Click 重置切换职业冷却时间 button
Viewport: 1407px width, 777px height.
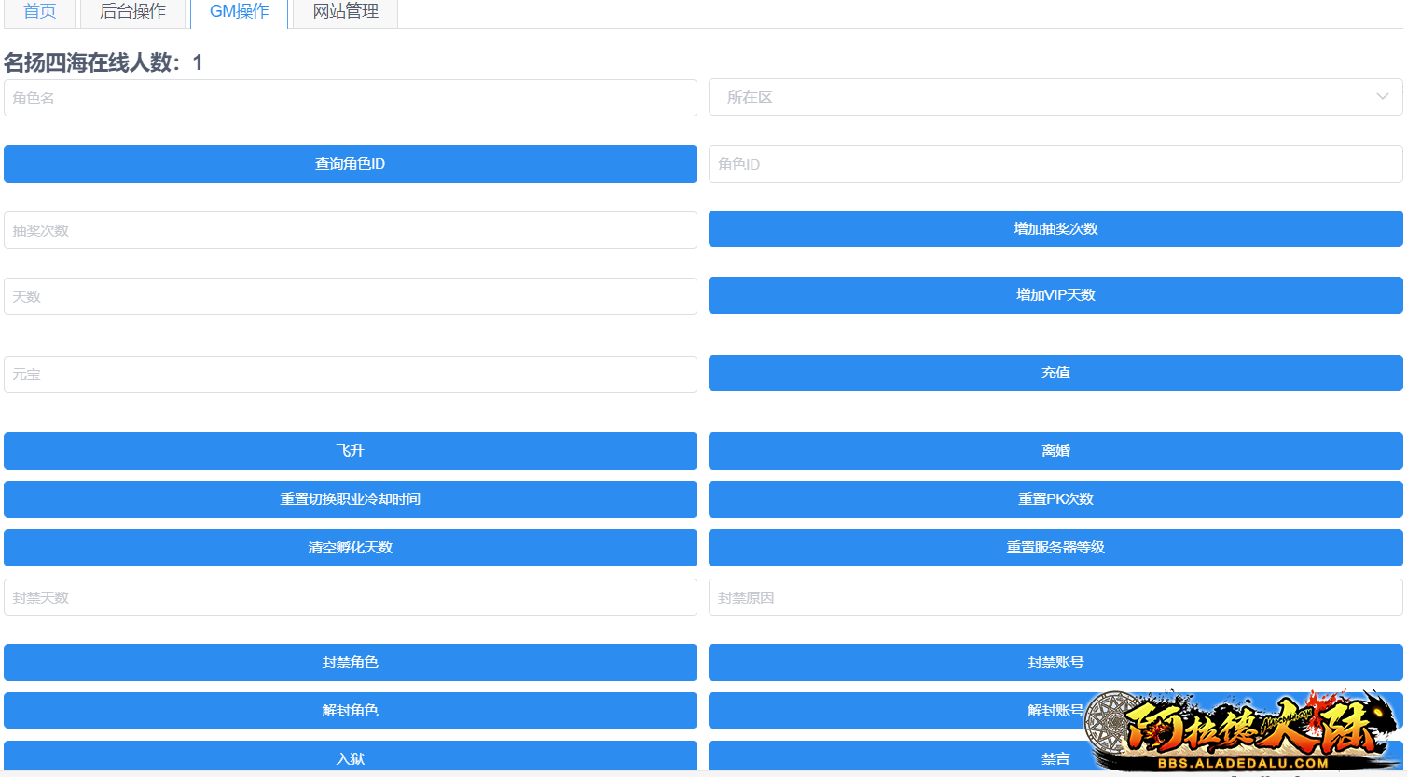pos(350,499)
